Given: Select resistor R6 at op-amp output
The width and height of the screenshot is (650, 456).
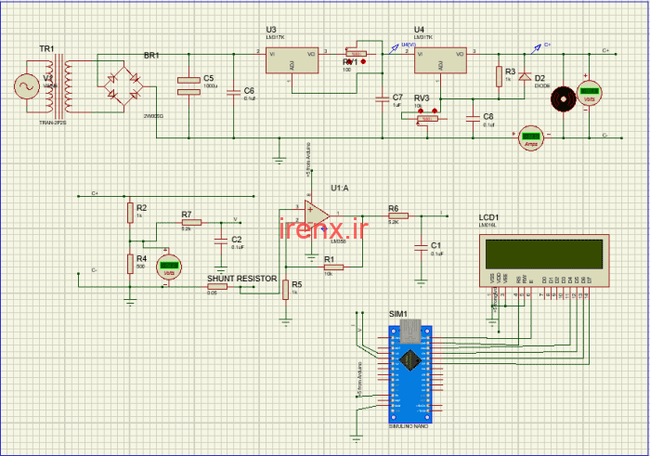Looking at the screenshot, I should click(394, 215).
